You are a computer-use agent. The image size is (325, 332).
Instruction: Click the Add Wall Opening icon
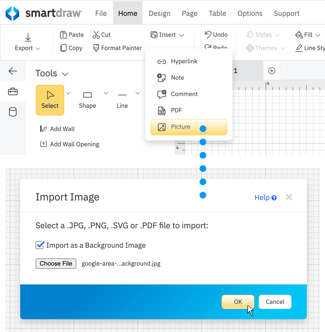click(44, 144)
